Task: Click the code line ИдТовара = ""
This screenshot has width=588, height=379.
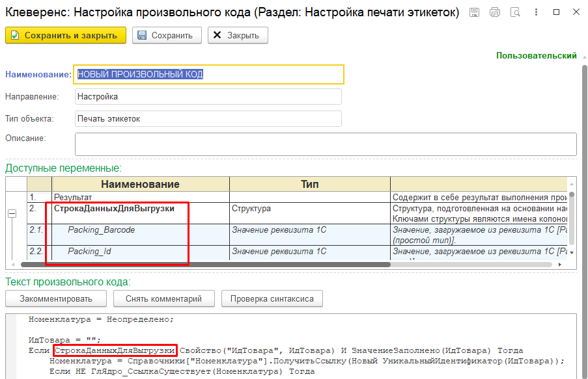Action: [65, 340]
